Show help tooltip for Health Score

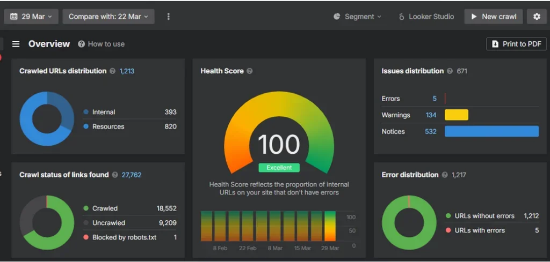coord(249,71)
